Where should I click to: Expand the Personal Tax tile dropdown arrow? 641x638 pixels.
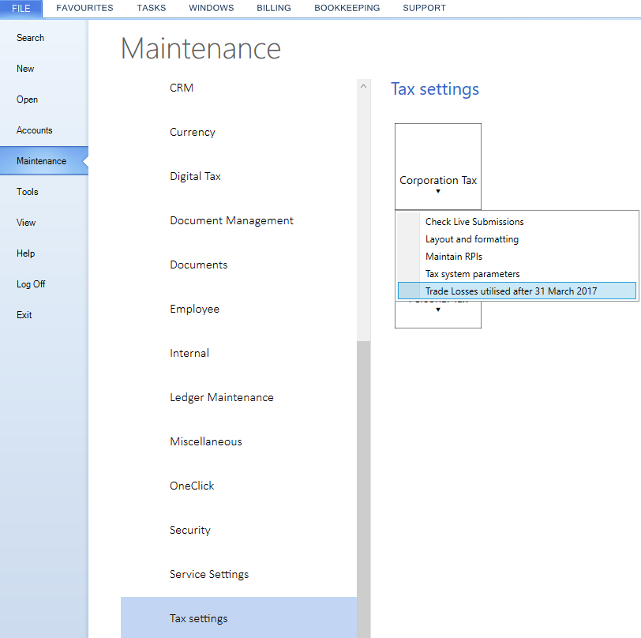coord(438,310)
